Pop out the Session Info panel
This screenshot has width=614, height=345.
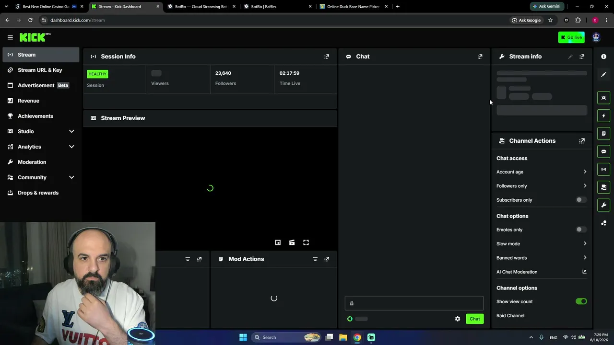[x=327, y=57]
